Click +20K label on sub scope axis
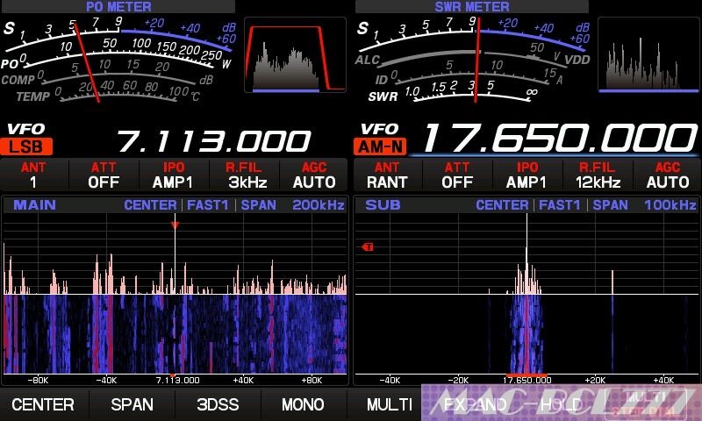This screenshot has height=421, width=702. pyautogui.click(x=595, y=381)
